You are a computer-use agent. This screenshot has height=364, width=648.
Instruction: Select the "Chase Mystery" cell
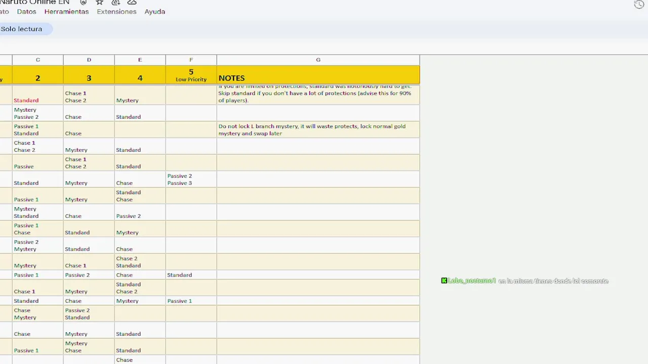click(x=38, y=313)
